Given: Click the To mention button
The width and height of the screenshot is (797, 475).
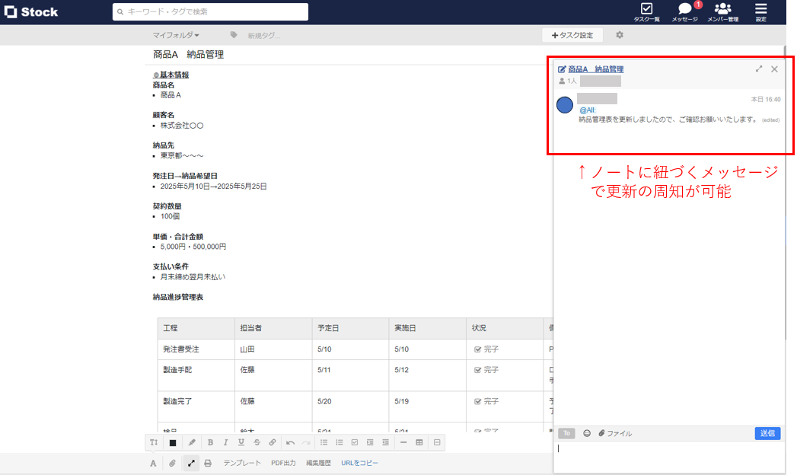Looking at the screenshot, I should click(566, 433).
